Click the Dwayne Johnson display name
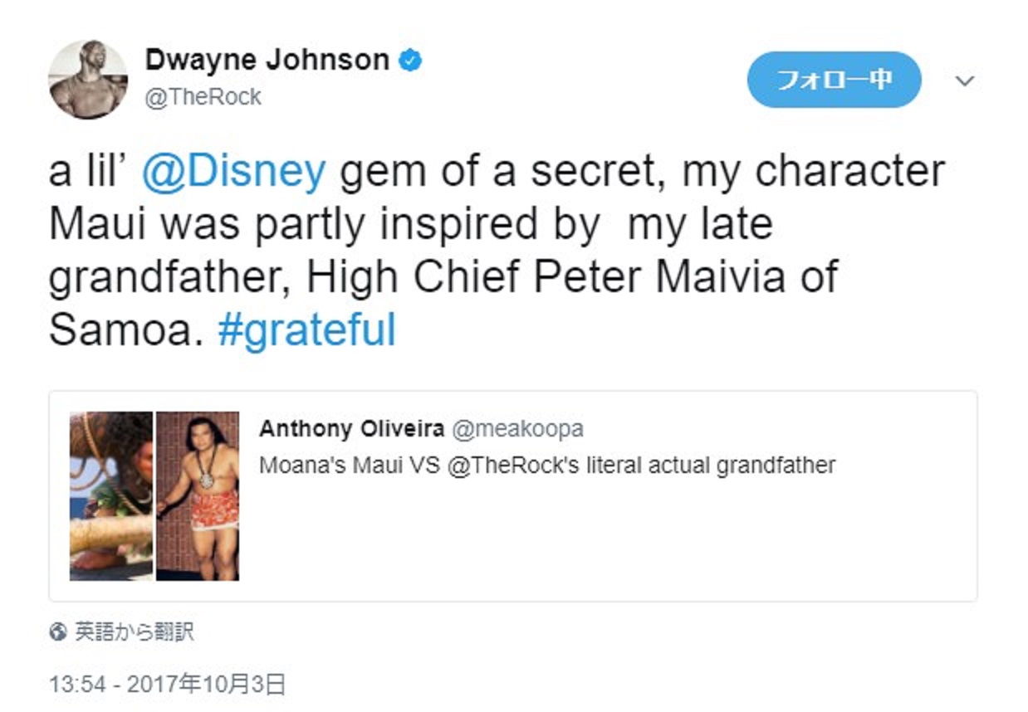 [267, 60]
